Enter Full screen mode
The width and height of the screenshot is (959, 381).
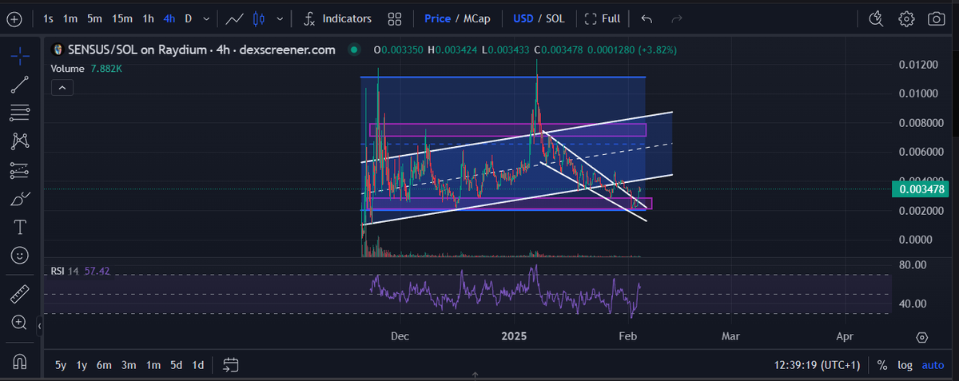point(603,18)
